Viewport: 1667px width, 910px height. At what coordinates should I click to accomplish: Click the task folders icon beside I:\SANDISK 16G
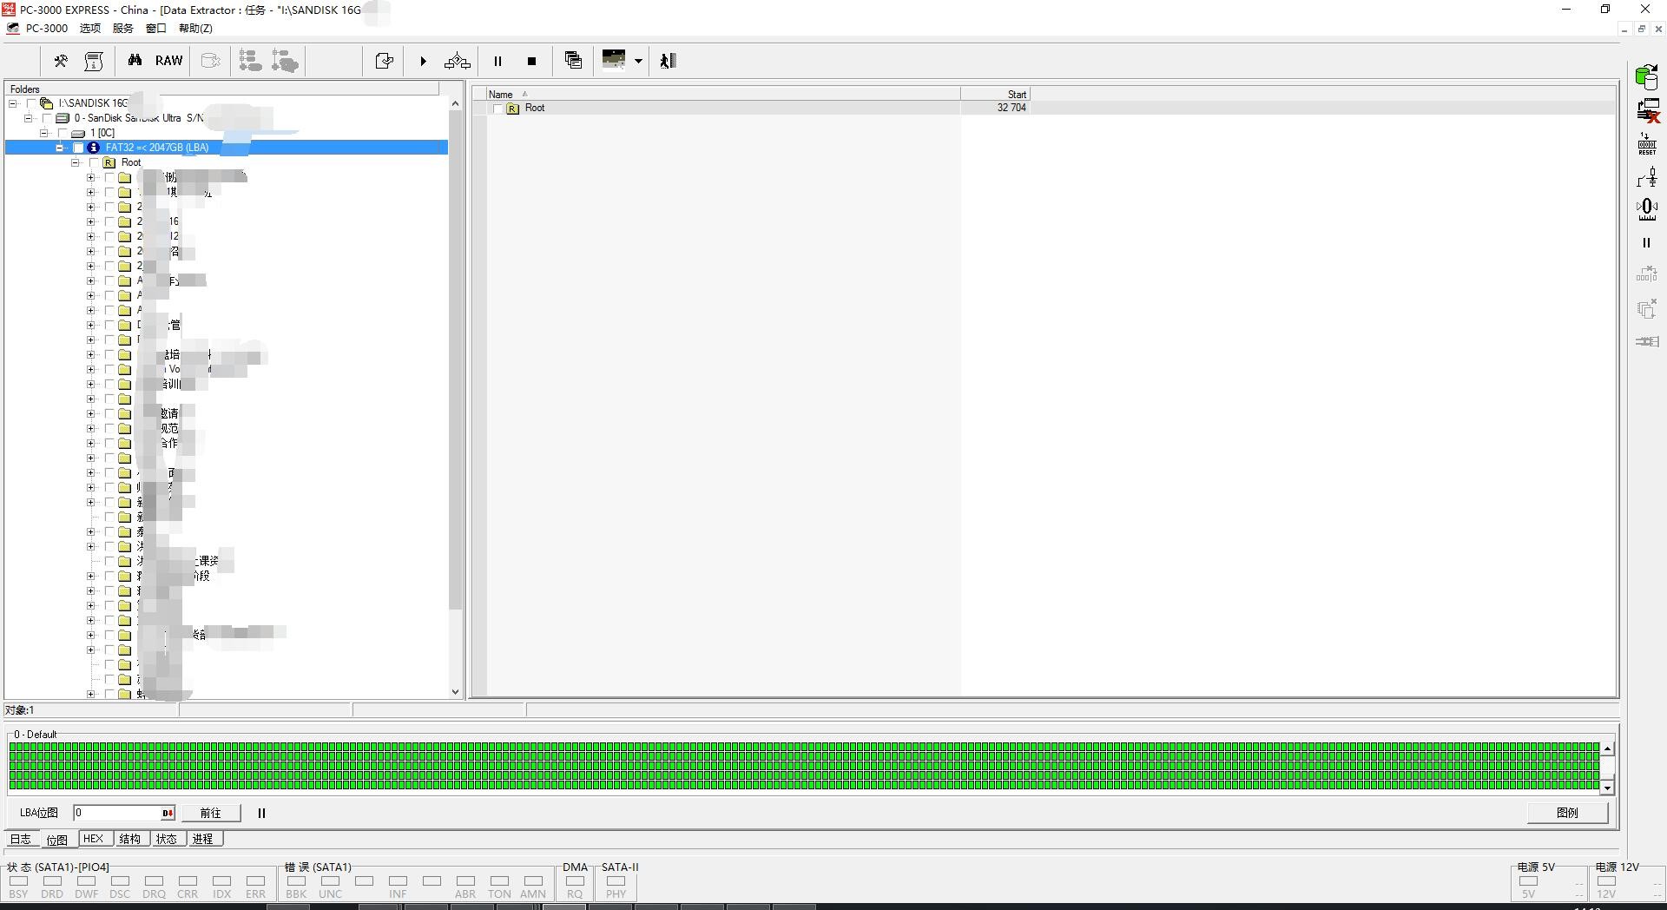point(47,103)
